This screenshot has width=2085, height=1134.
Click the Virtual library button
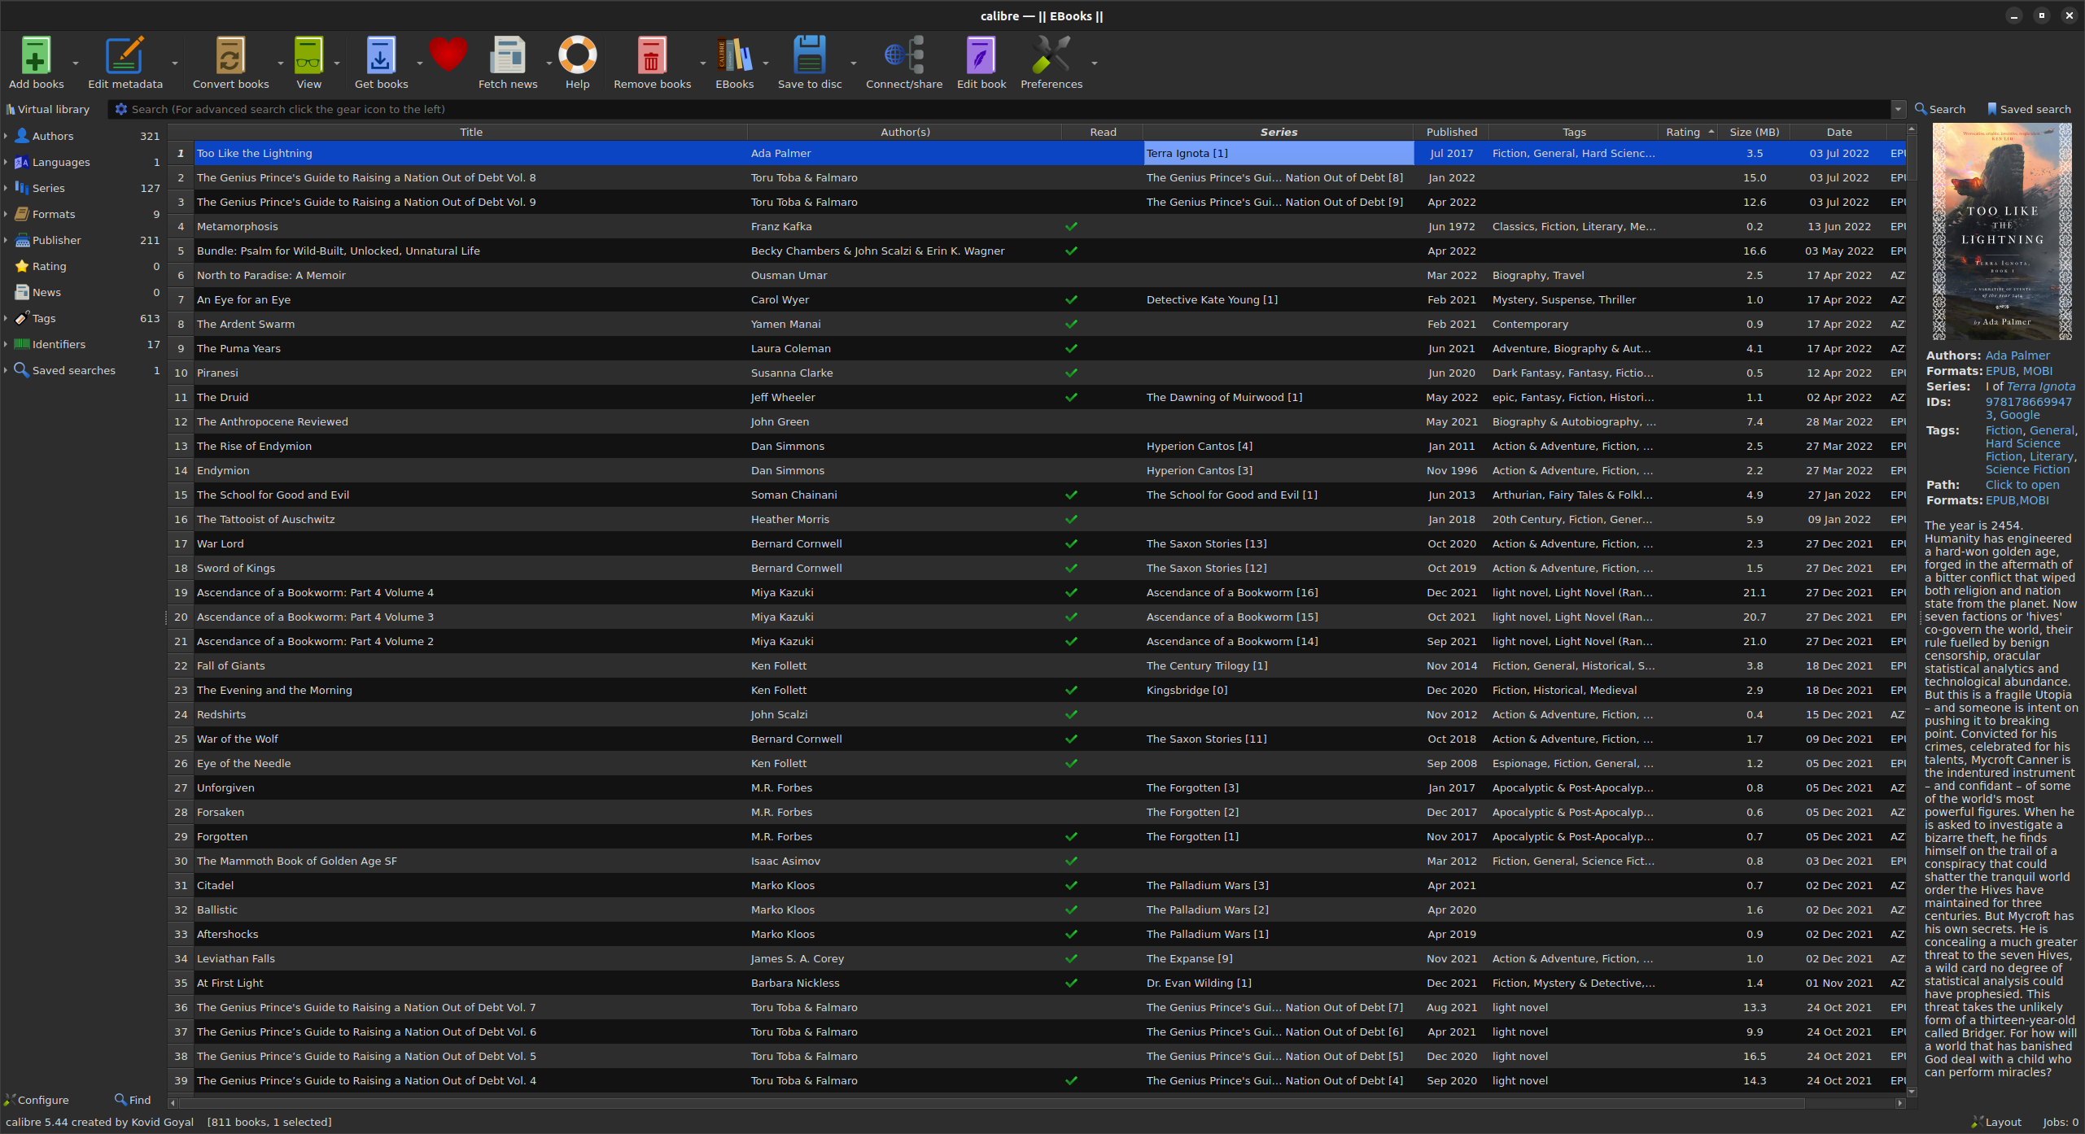pyautogui.click(x=48, y=109)
